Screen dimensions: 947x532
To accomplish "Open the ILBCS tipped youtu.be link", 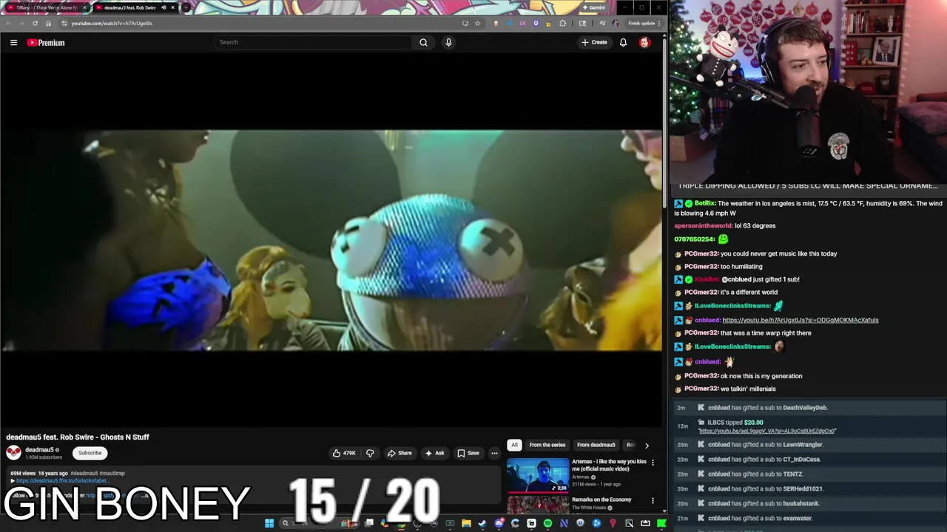I will tap(767, 431).
